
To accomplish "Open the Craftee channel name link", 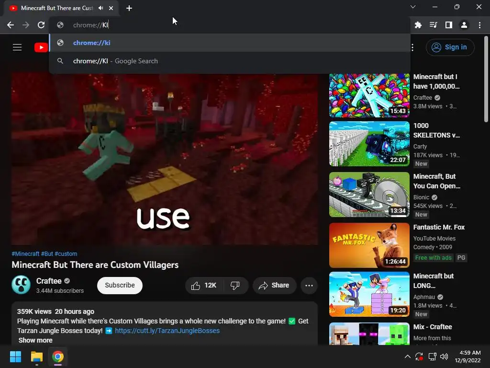I will (x=49, y=281).
